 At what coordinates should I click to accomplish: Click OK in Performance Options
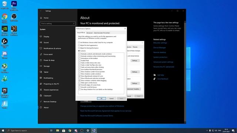tap(101, 99)
